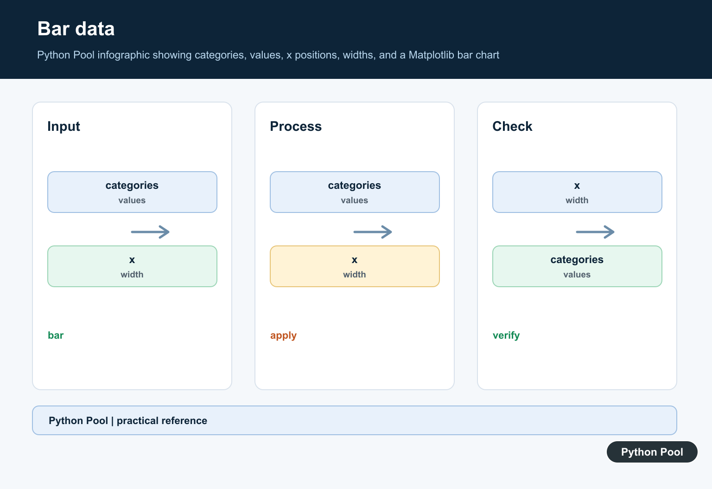This screenshot has height=489, width=712.
Task: Click the 'Python Pool | practical reference' banner
Action: [x=355, y=420]
